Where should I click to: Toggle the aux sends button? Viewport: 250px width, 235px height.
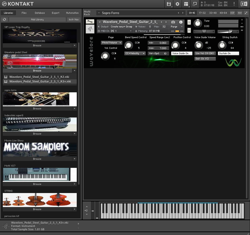(240, 13)
